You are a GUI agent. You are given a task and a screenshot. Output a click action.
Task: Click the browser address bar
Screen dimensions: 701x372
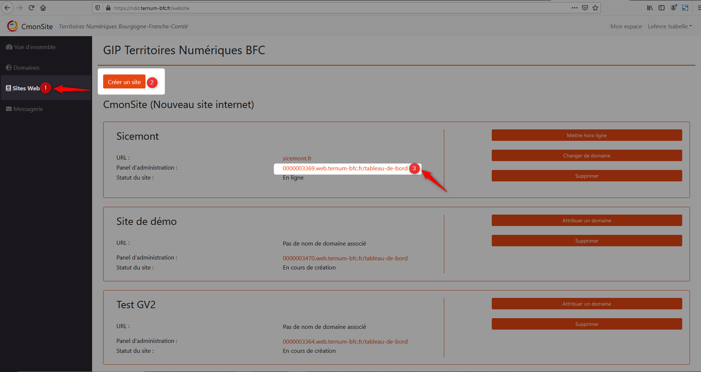pos(332,8)
